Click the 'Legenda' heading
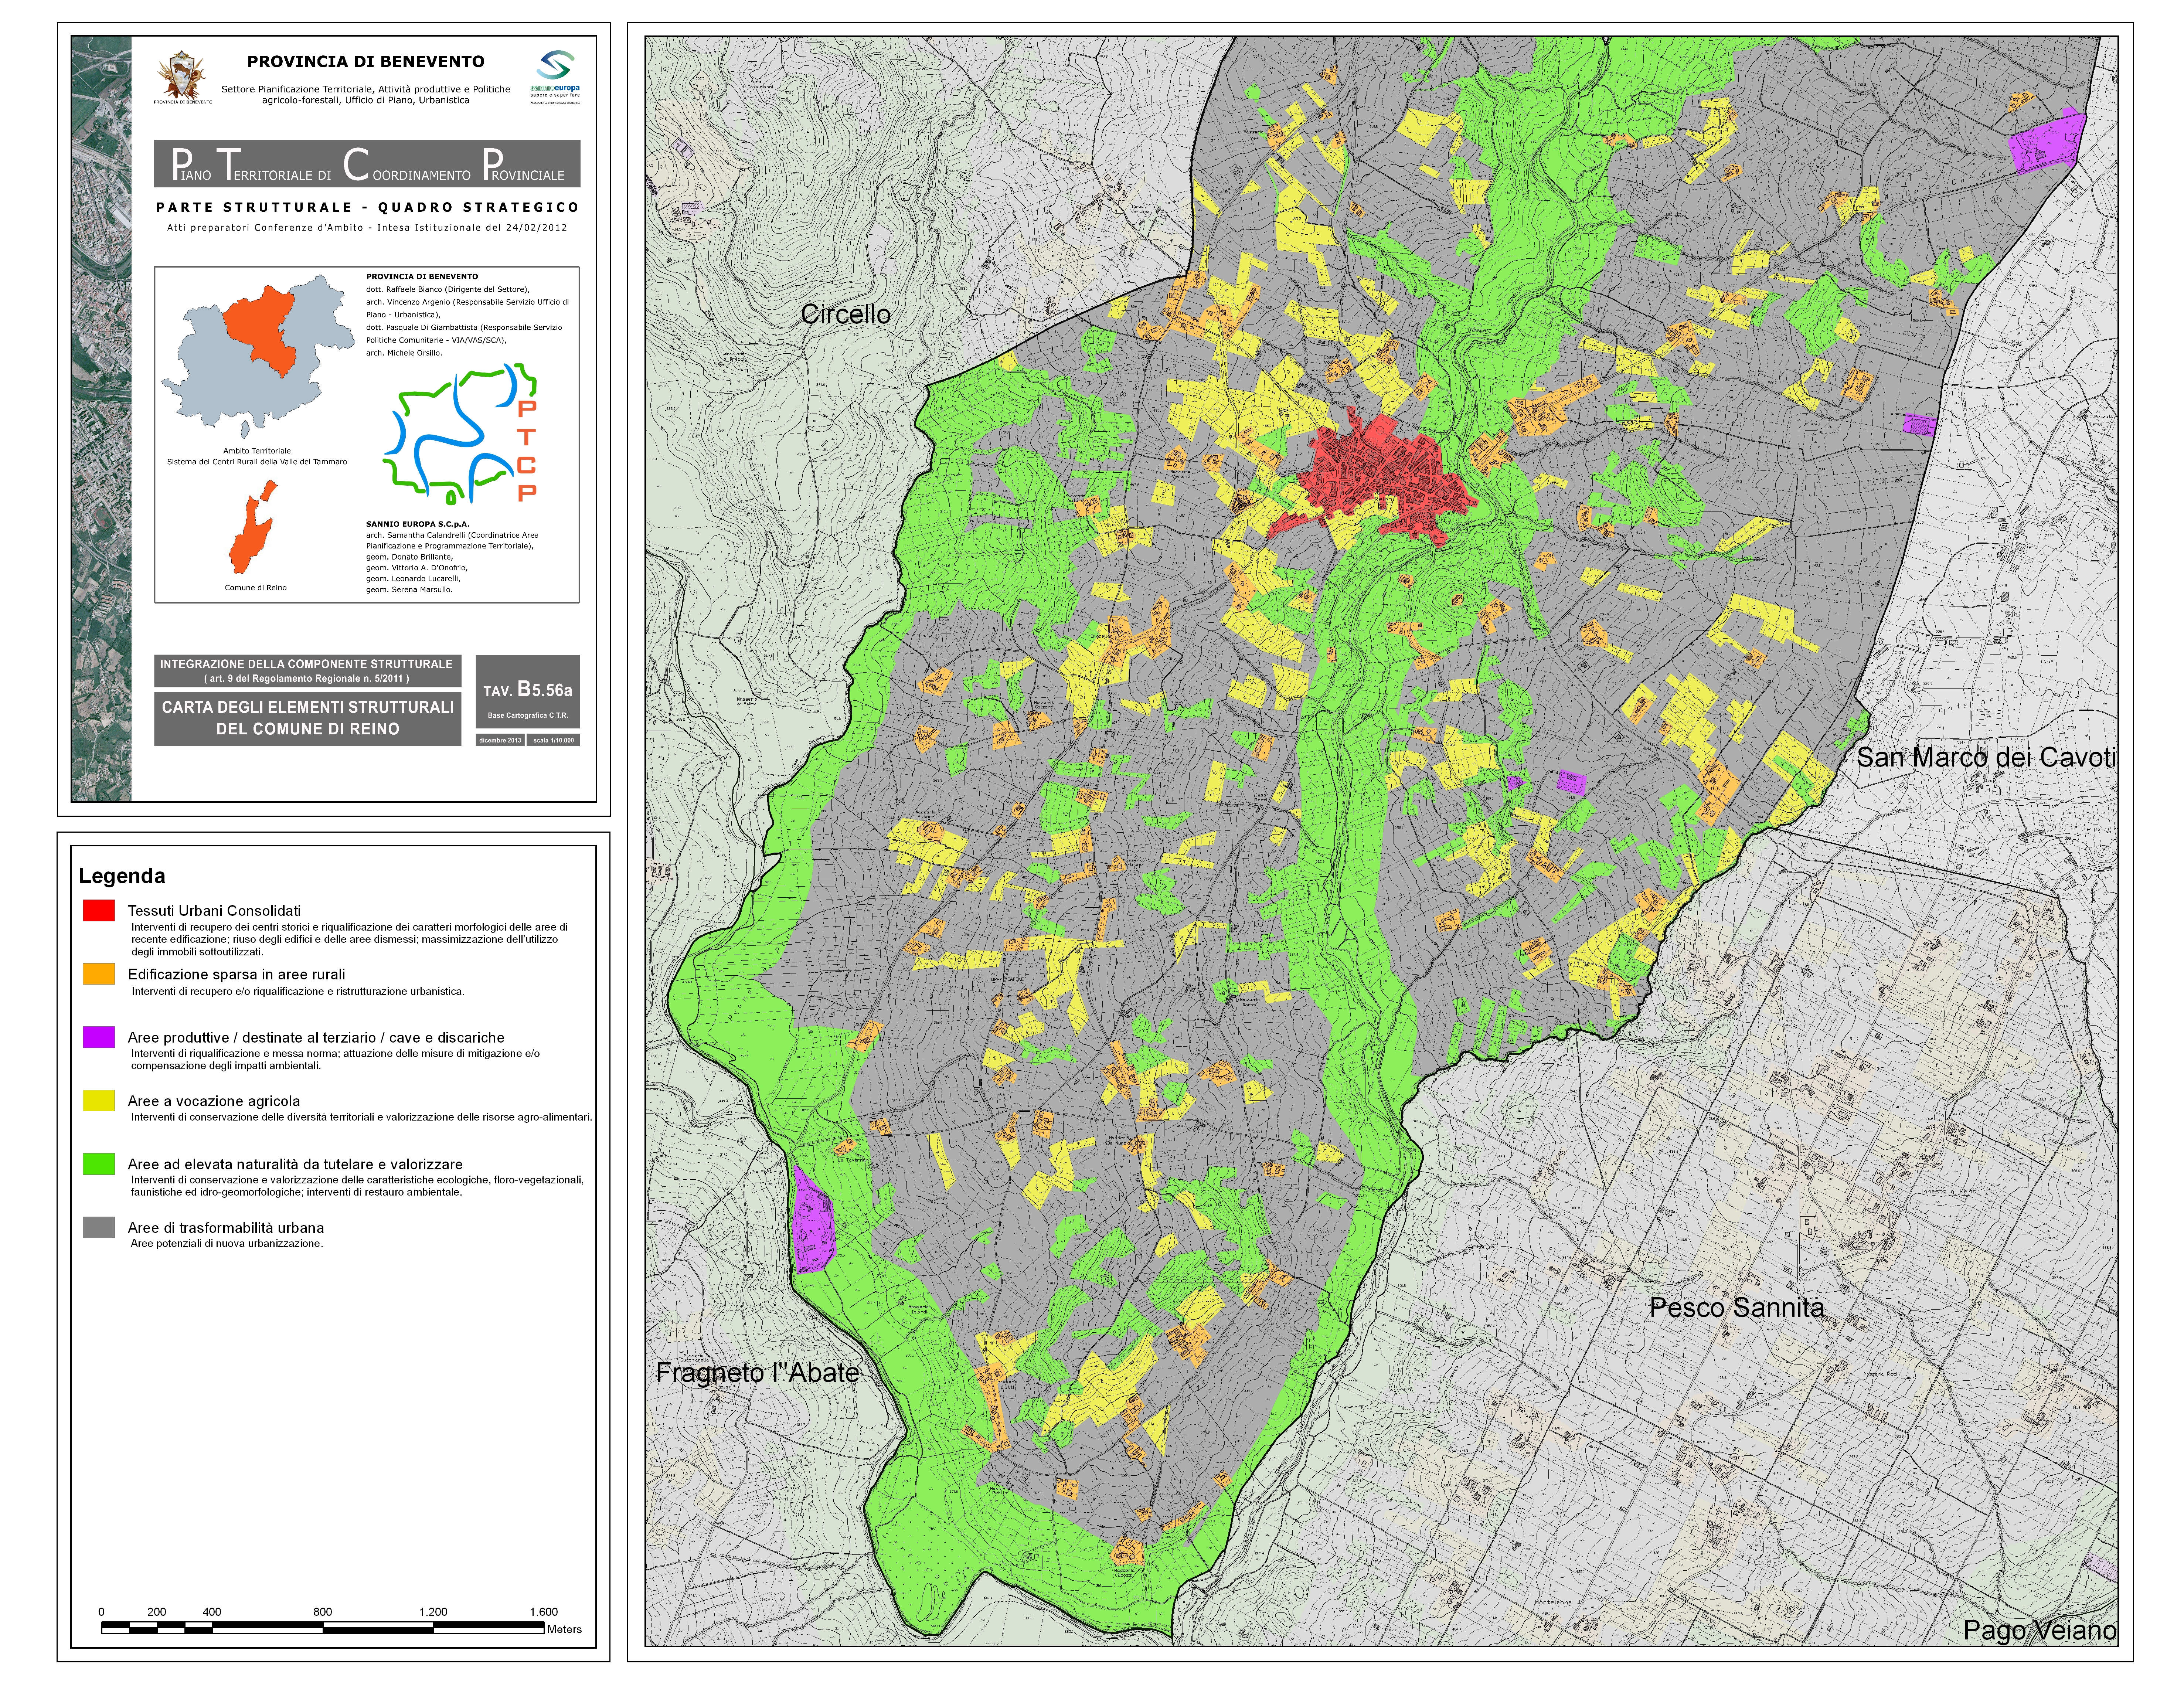 pyautogui.click(x=122, y=876)
